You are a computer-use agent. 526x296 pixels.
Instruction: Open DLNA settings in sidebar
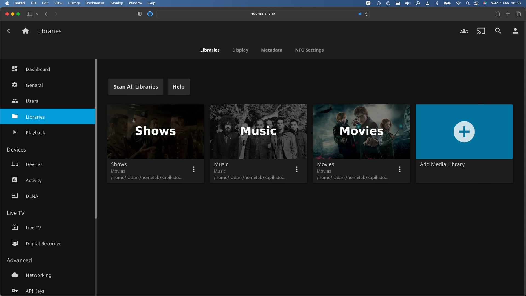tap(48, 196)
